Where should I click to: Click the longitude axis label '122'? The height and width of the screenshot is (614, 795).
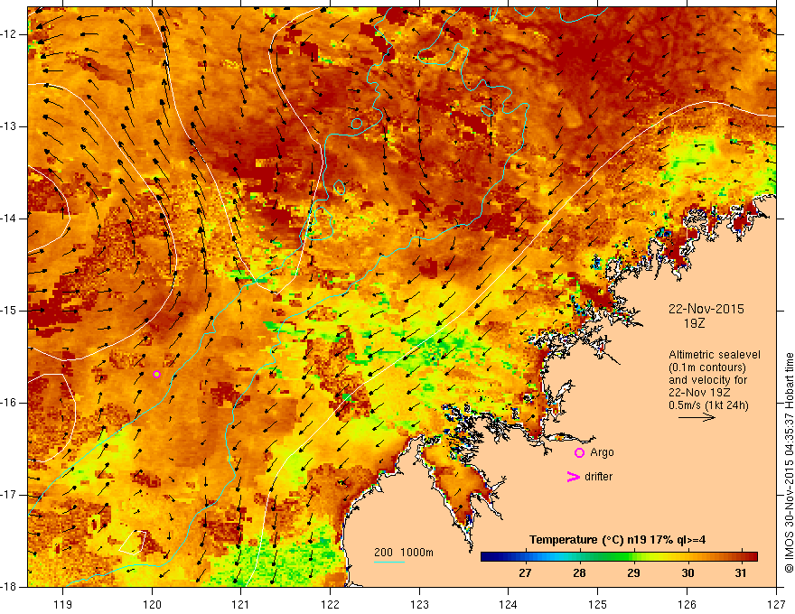pyautogui.click(x=330, y=604)
